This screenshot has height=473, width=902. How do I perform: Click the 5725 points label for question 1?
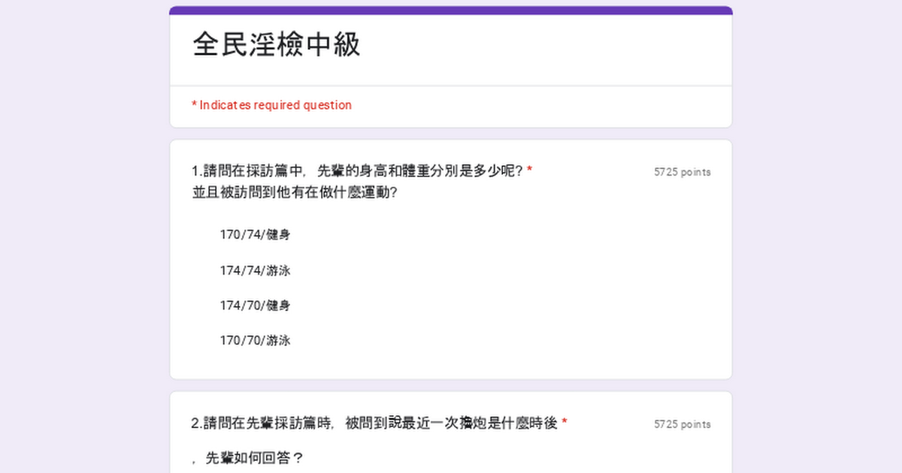point(682,172)
